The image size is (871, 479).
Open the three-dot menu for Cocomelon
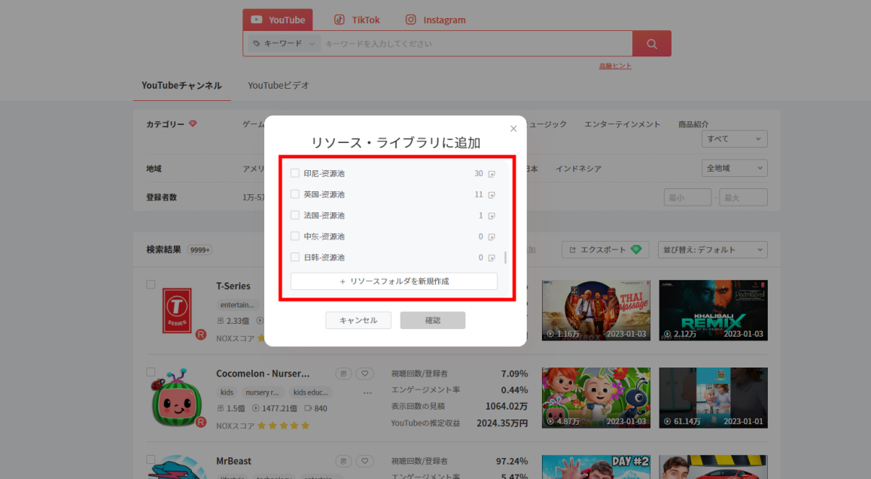(367, 393)
